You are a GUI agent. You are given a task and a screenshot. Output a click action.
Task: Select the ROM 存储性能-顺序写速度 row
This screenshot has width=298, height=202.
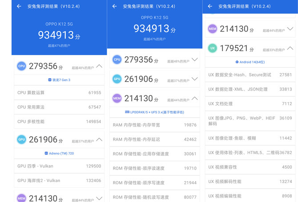pyautogui.click(x=154, y=182)
